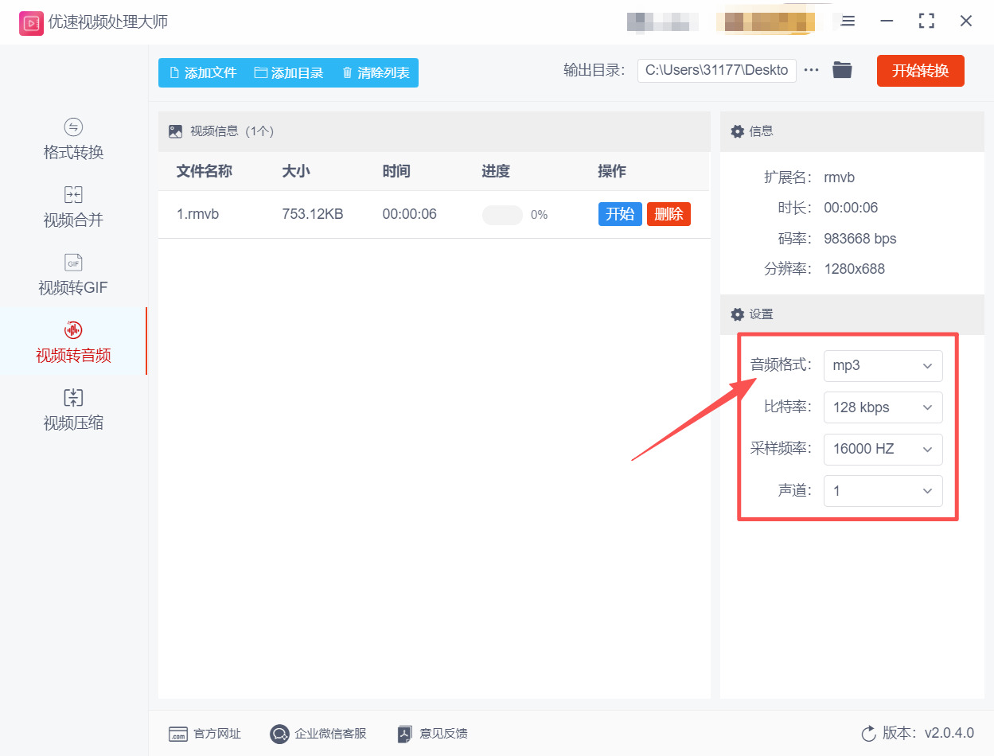The image size is (994, 756).
Task: Click the ellipsis button beside output path
Action: pyautogui.click(x=811, y=70)
